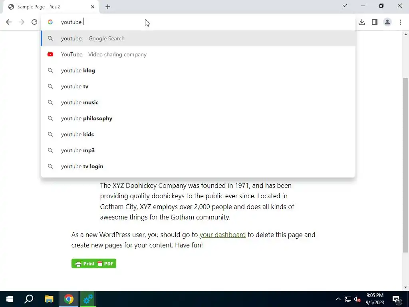Image resolution: width=409 pixels, height=307 pixels.
Task: Show hidden system tray icons
Action: (x=338, y=299)
